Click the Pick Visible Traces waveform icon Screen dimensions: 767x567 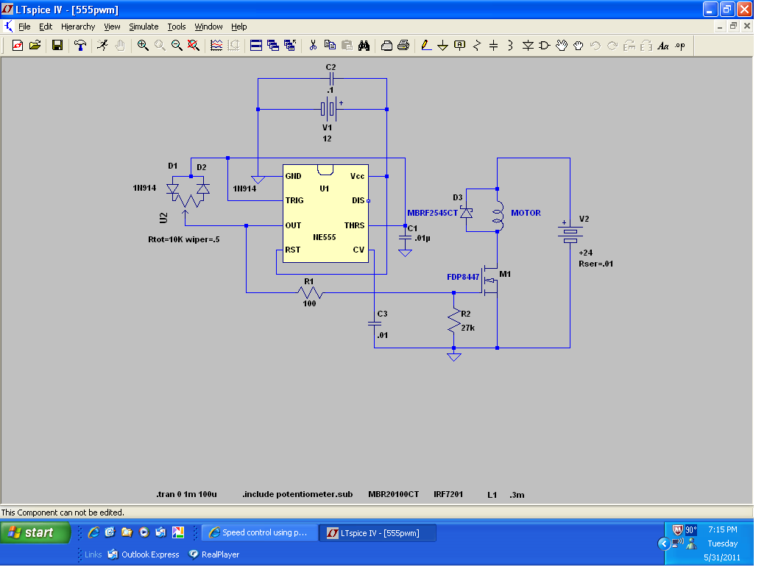click(216, 46)
